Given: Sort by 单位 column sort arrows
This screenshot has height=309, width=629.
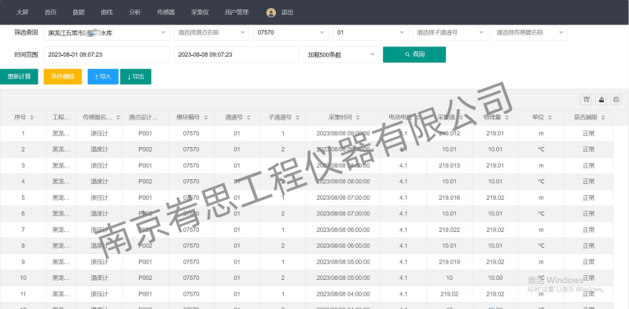Looking at the screenshot, I should coord(550,118).
